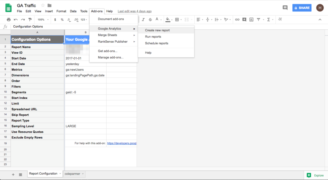This screenshot has width=328, height=180.
Task: Insert a chart
Action: (x=251, y=20)
